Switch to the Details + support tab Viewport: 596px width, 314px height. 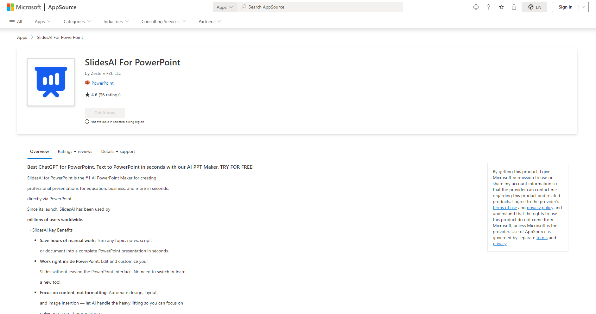(x=118, y=151)
